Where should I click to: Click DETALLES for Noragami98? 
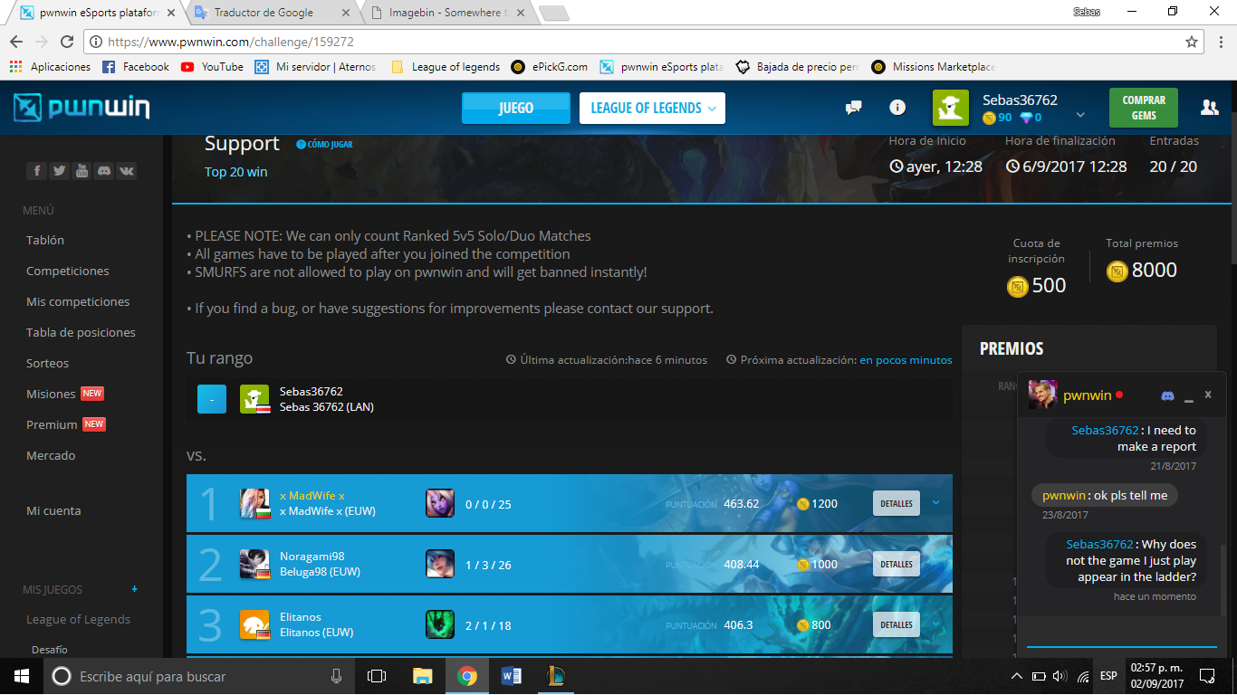[897, 564]
